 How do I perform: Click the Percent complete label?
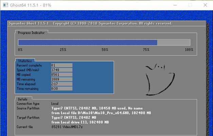[29, 65]
